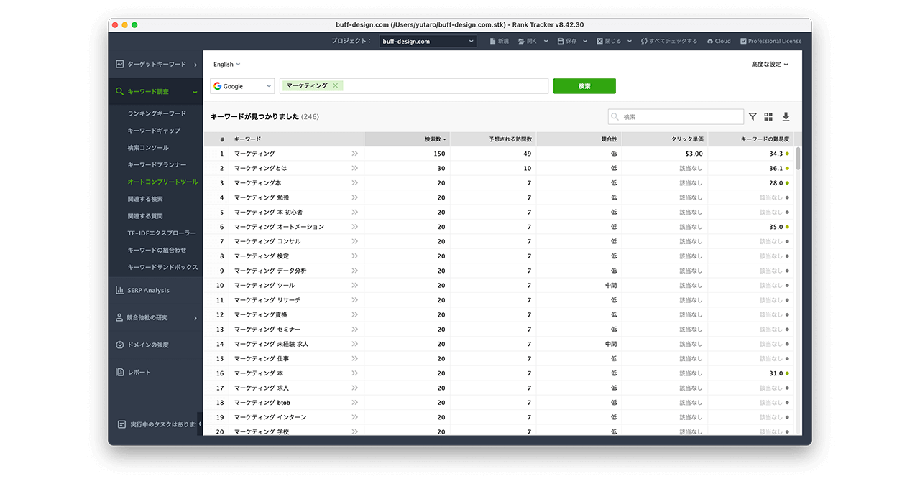
Task: Click the table search input field
Action: [x=681, y=116]
